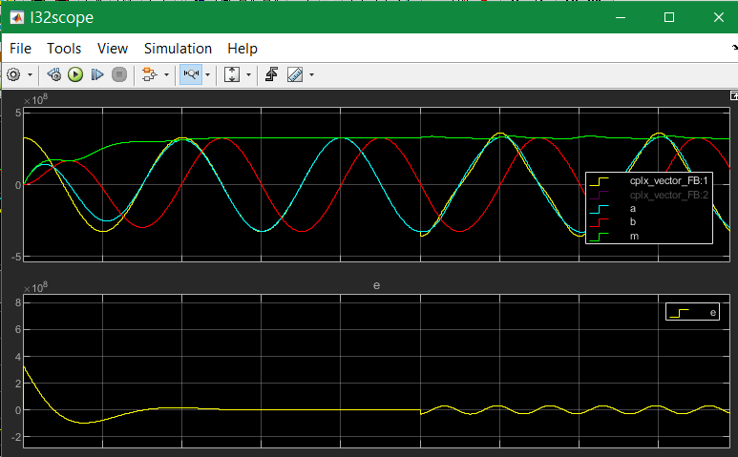Click the MATLAB logo in title bar
This screenshot has height=457, width=738.
coord(17,17)
